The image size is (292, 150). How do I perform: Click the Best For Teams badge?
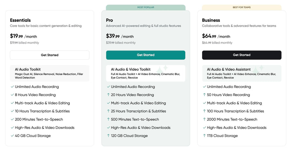[x=241, y=7]
